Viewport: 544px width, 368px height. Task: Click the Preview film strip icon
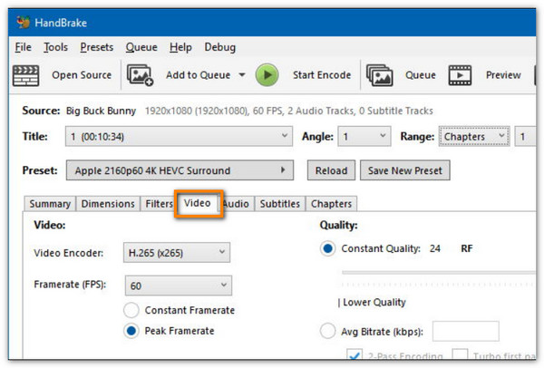460,75
